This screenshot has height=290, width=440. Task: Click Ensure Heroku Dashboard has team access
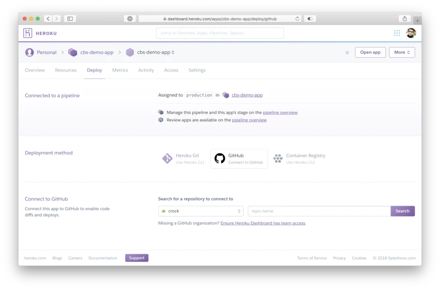(x=263, y=223)
